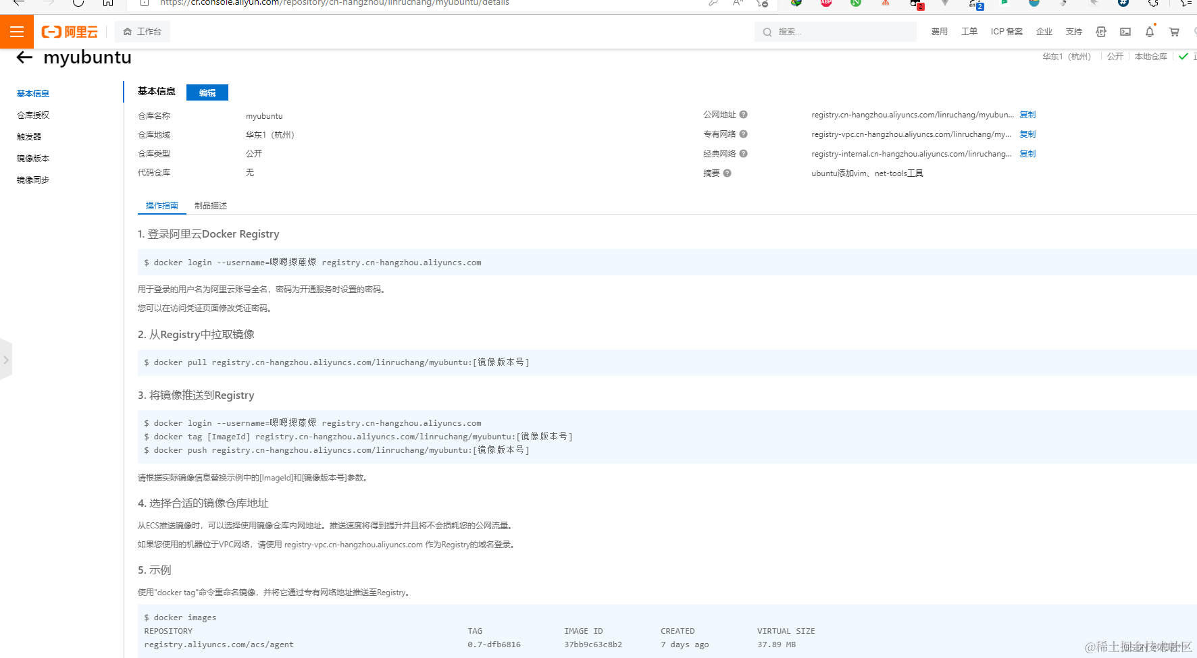Click the heading 1. 登录阿里云Docker Registry
This screenshot has width=1197, height=658.
click(x=208, y=234)
